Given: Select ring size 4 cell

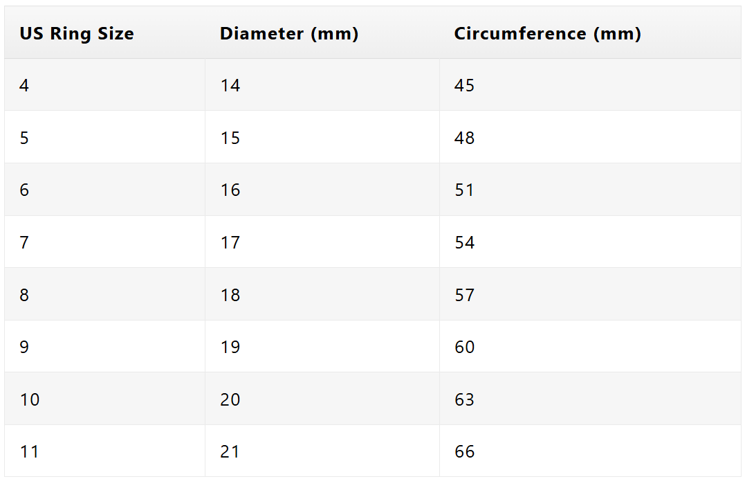Looking at the screenshot, I should (x=104, y=85).
